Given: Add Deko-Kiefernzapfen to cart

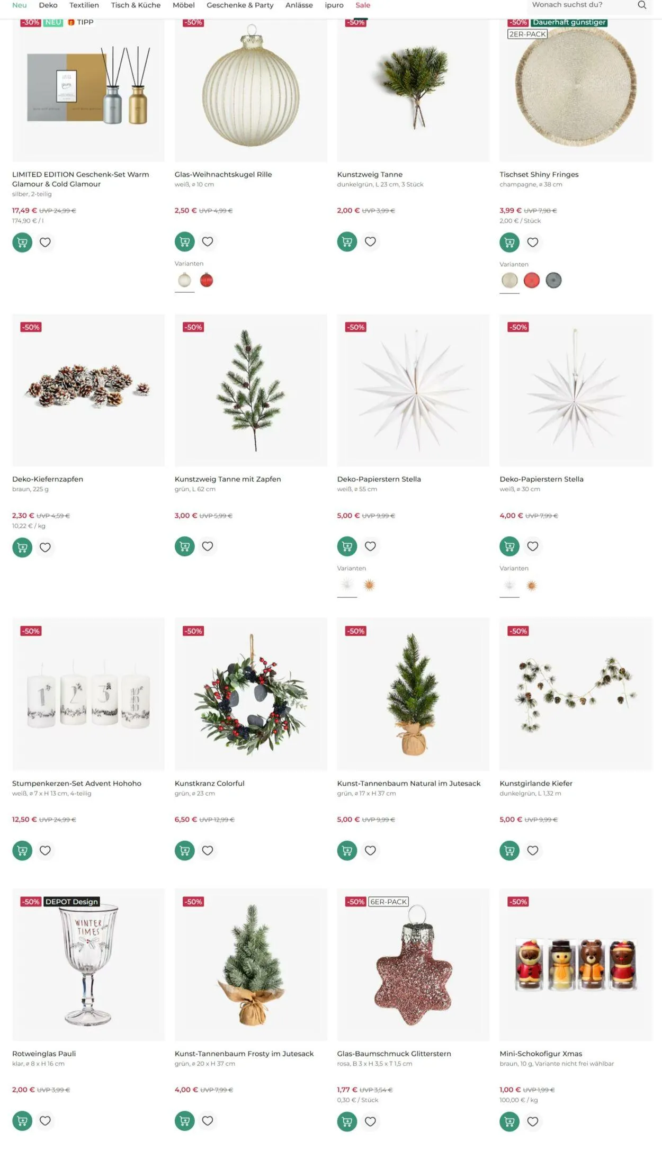Looking at the screenshot, I should [22, 547].
